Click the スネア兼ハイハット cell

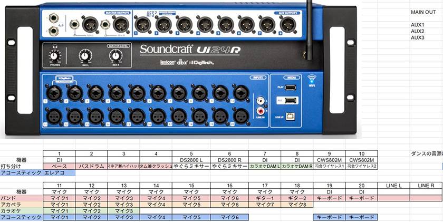(123, 166)
